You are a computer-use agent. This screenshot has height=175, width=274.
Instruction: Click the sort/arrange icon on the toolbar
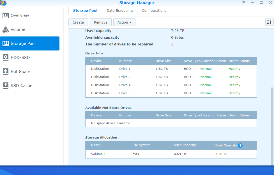pos(269,22)
